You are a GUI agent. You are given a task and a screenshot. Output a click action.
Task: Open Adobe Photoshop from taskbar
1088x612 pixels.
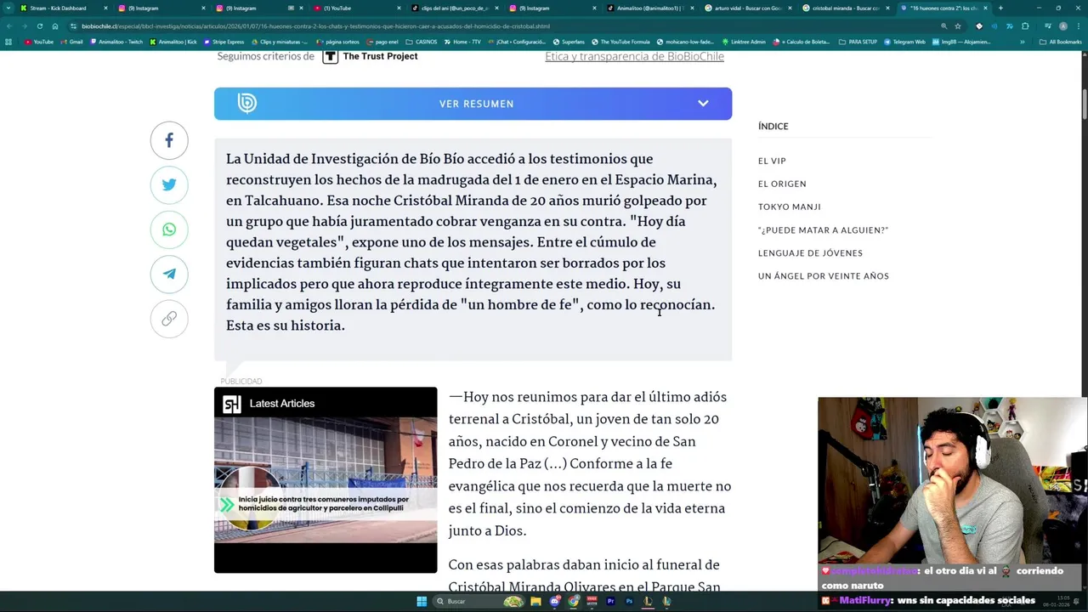point(630,601)
